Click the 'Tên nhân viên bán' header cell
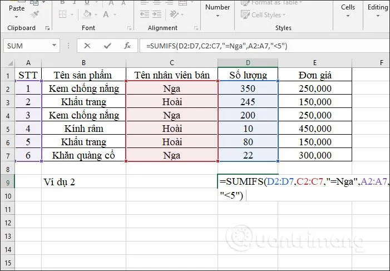 coord(171,75)
